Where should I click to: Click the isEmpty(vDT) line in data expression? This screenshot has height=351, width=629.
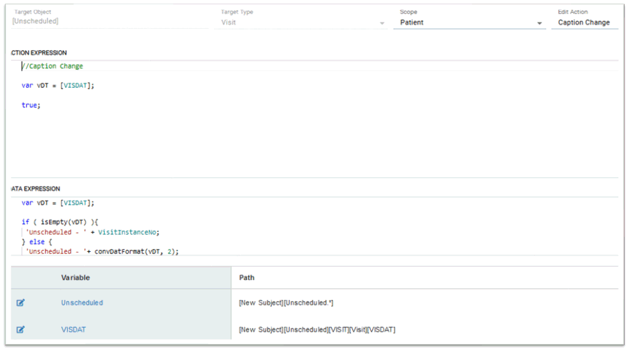tap(60, 222)
